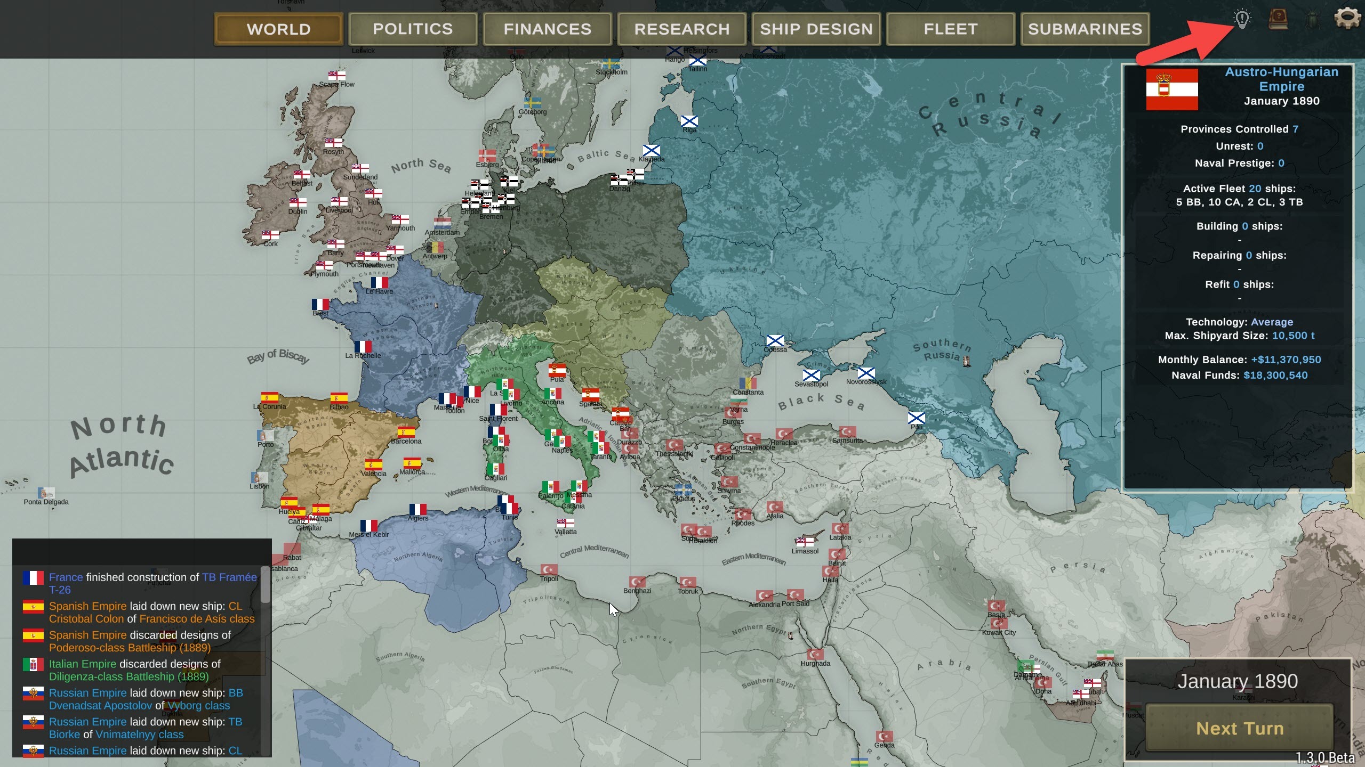This screenshot has width=1365, height=767.
Task: Switch to the Research tab
Action: pyautogui.click(x=681, y=29)
